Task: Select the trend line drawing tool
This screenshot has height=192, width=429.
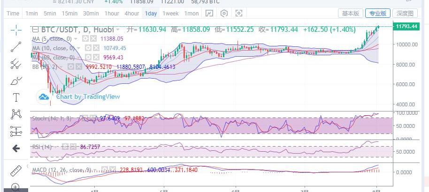Action: point(16,47)
